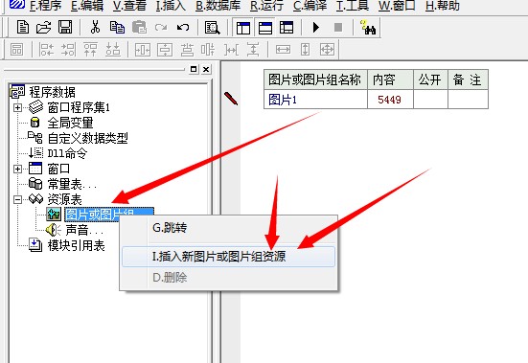Screen dimensions: 528x363
Task: Click the 图片1 resource name cell
Action: (x=315, y=100)
